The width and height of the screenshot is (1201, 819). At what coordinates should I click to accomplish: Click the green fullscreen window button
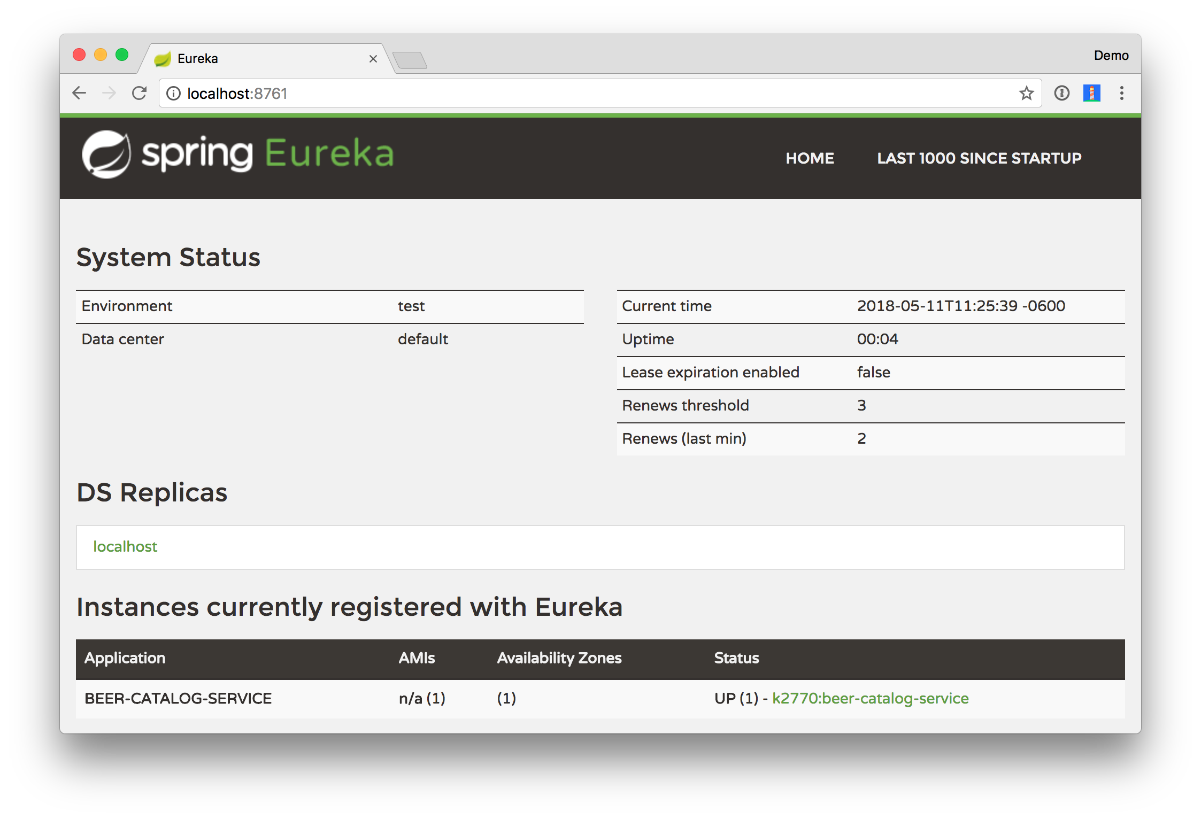click(122, 55)
